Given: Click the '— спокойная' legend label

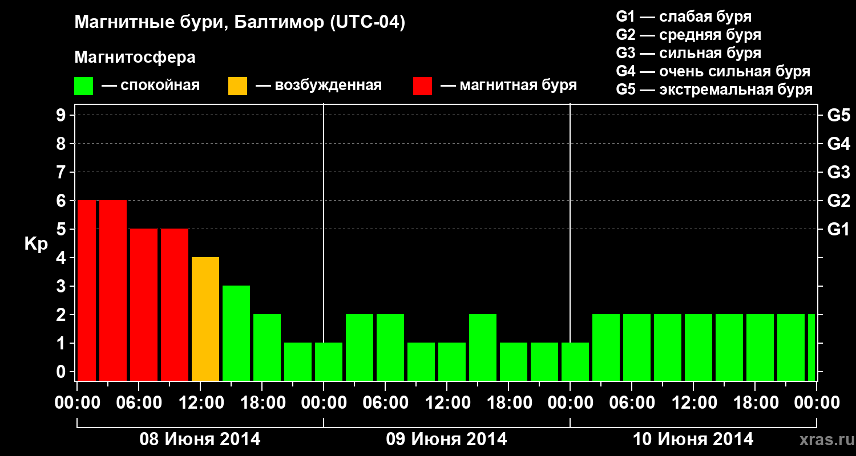Looking at the screenshot, I should pyautogui.click(x=151, y=86).
